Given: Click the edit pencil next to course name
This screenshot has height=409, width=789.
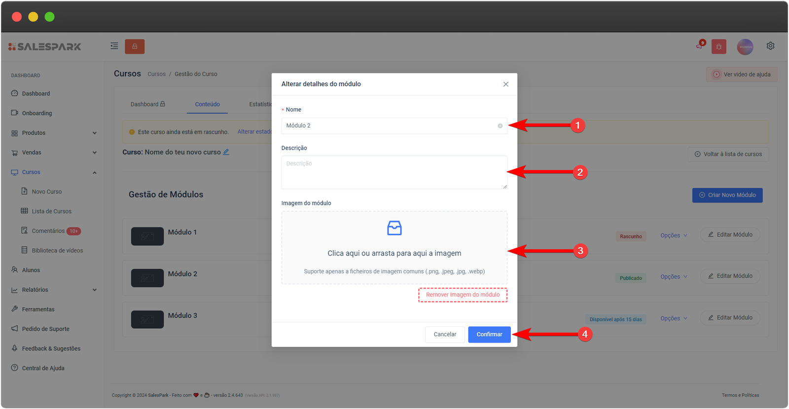Looking at the screenshot, I should pos(226,152).
